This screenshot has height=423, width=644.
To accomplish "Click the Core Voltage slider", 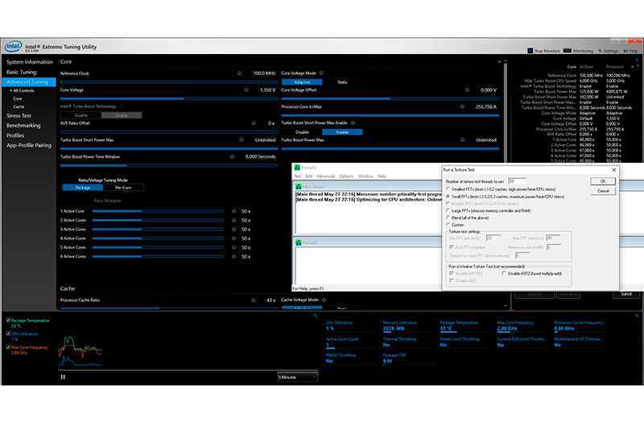I will [169, 98].
